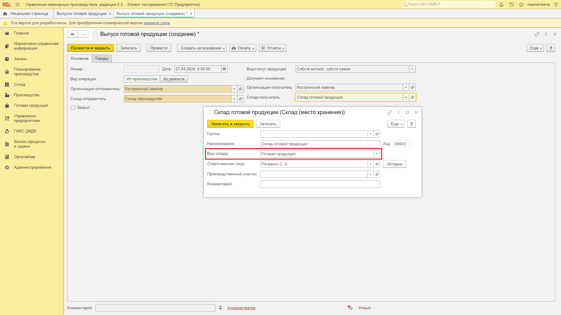Click Записать и закрыть in warehouse dialog

click(230, 124)
